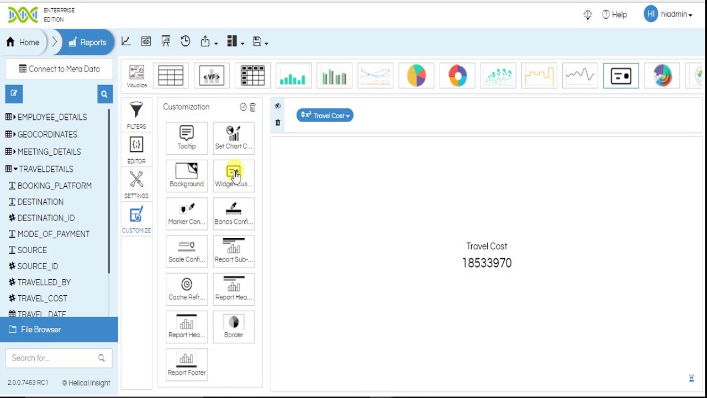Image resolution: width=707 pixels, height=398 pixels.
Task: Apply customization with the check icon
Action: [x=243, y=107]
